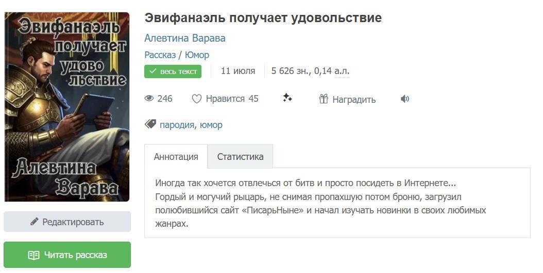The image size is (543, 273).
Task: Switch to the Статистика tab
Action: [240, 157]
